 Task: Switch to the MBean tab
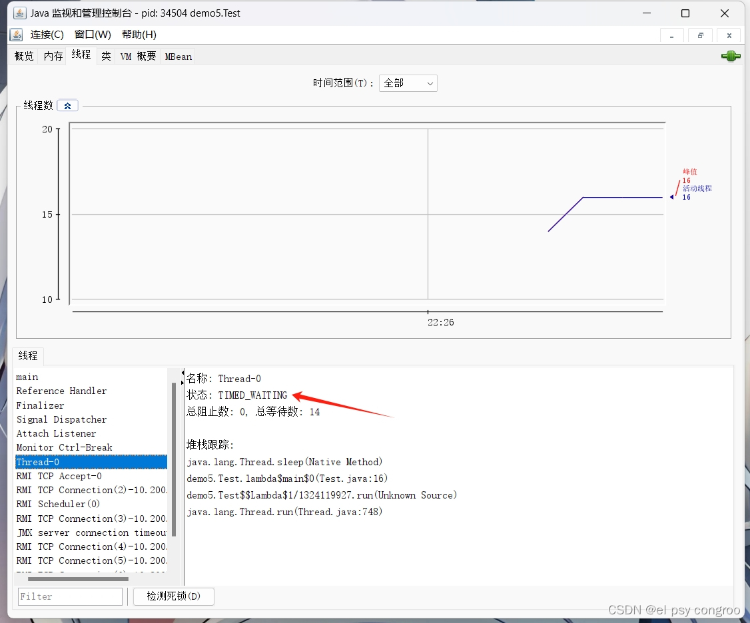pyautogui.click(x=179, y=57)
